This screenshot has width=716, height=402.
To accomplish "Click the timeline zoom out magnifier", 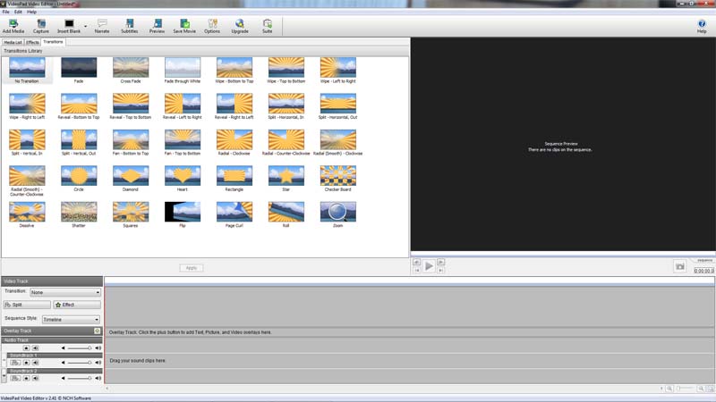I will (669, 389).
